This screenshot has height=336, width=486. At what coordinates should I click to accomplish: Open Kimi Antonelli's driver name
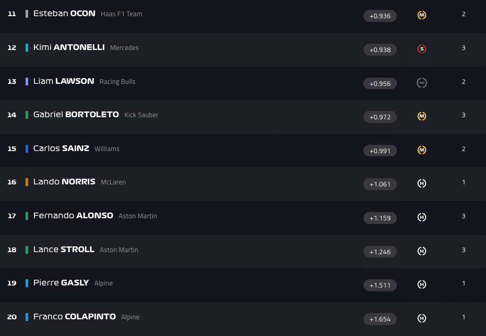point(69,47)
